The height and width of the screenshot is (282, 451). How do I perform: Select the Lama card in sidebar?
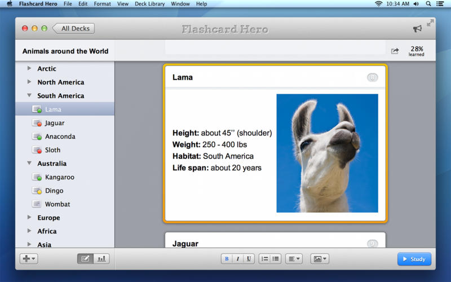[x=65, y=109]
